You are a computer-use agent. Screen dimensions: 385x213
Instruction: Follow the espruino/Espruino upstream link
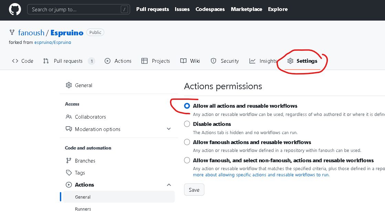click(53, 42)
